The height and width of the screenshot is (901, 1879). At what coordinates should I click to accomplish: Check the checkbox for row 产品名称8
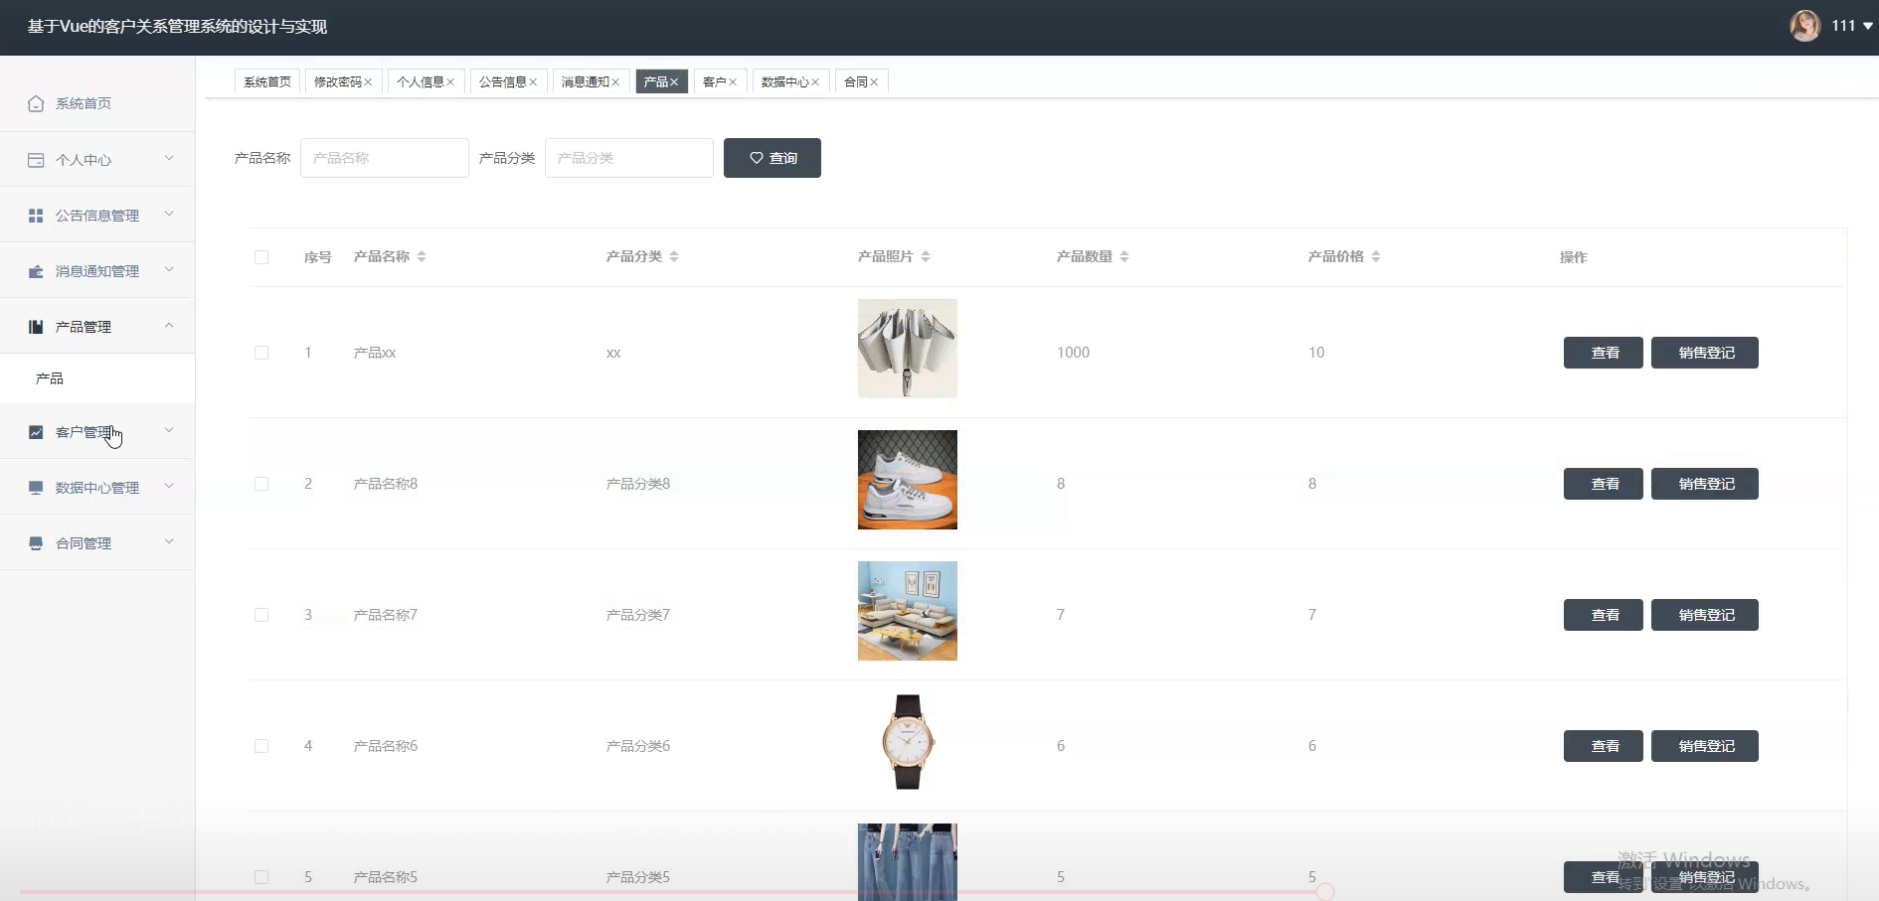pos(261,484)
